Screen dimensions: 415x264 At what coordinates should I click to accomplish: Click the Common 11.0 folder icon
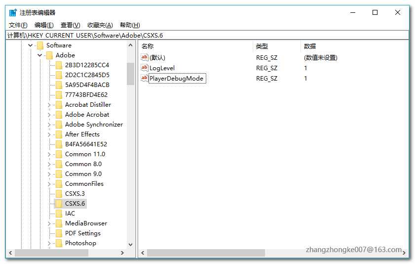coord(59,154)
